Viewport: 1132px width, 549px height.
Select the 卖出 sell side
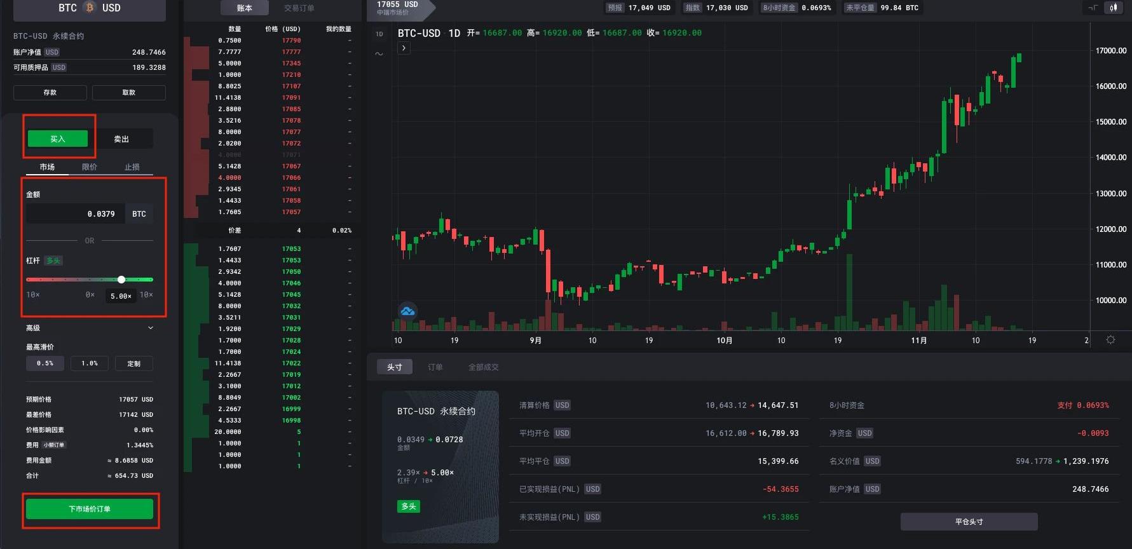pyautogui.click(x=121, y=139)
